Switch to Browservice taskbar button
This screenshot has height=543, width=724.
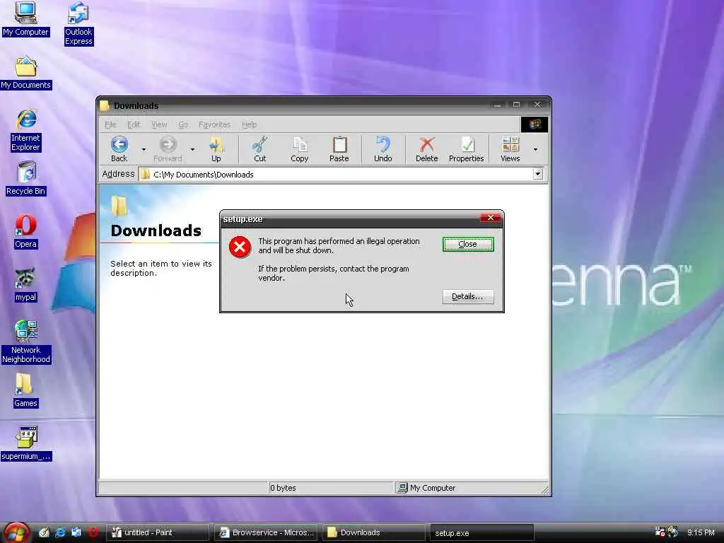[x=266, y=532]
